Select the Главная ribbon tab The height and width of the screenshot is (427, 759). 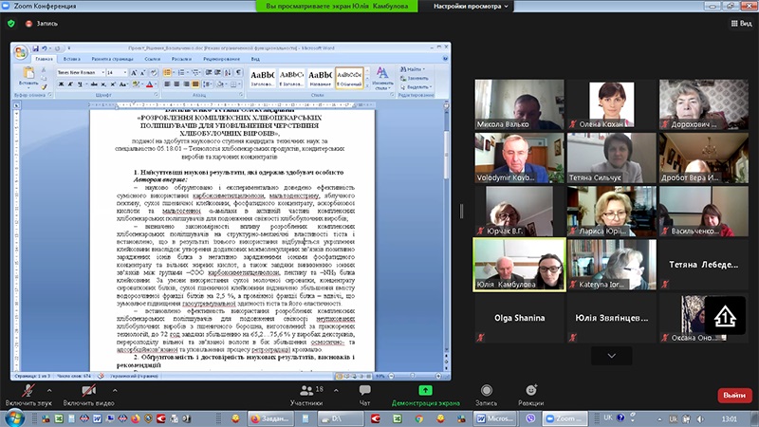coord(44,59)
